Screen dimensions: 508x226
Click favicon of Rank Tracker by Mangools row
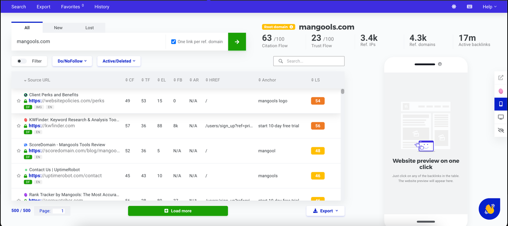pyautogui.click(x=26, y=195)
